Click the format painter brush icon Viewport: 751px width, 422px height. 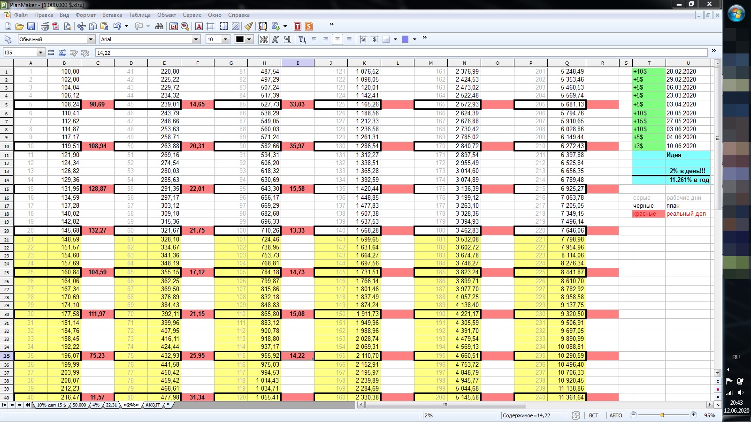(x=249, y=26)
